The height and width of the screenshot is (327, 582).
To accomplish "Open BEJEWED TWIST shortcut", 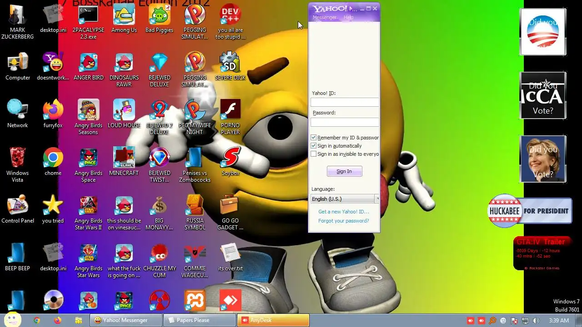I will point(159,164).
